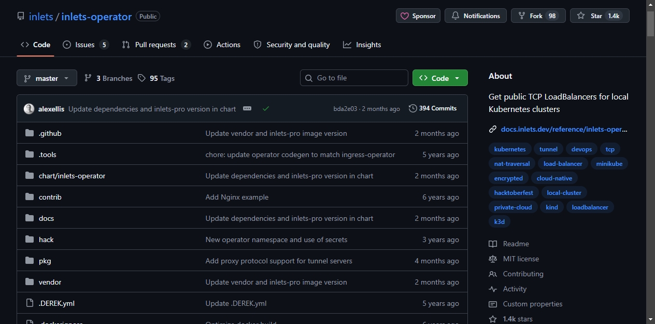Open the master branch dropdown
Image resolution: width=655 pixels, height=324 pixels.
tap(47, 78)
